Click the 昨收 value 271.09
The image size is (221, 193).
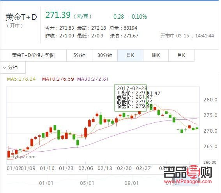point(67,35)
